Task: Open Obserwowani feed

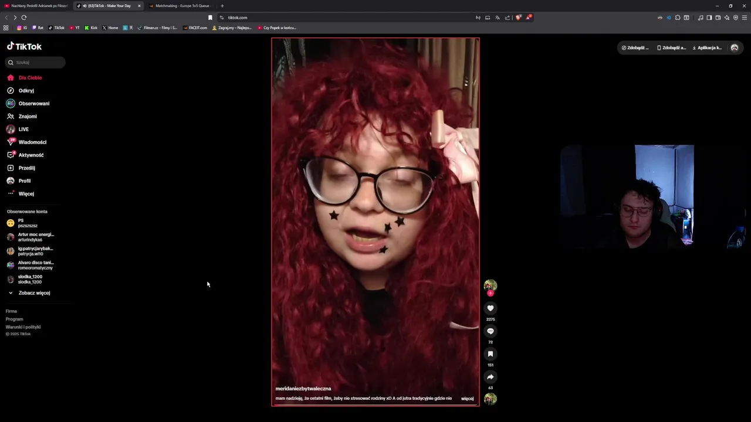Action: [x=28, y=104]
